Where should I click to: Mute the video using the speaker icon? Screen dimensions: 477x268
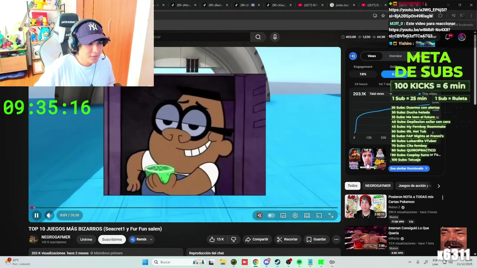click(x=49, y=215)
